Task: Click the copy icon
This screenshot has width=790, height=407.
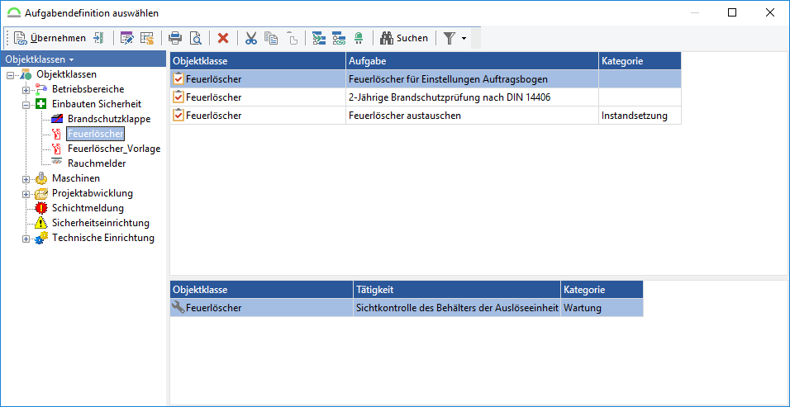Action: point(271,38)
